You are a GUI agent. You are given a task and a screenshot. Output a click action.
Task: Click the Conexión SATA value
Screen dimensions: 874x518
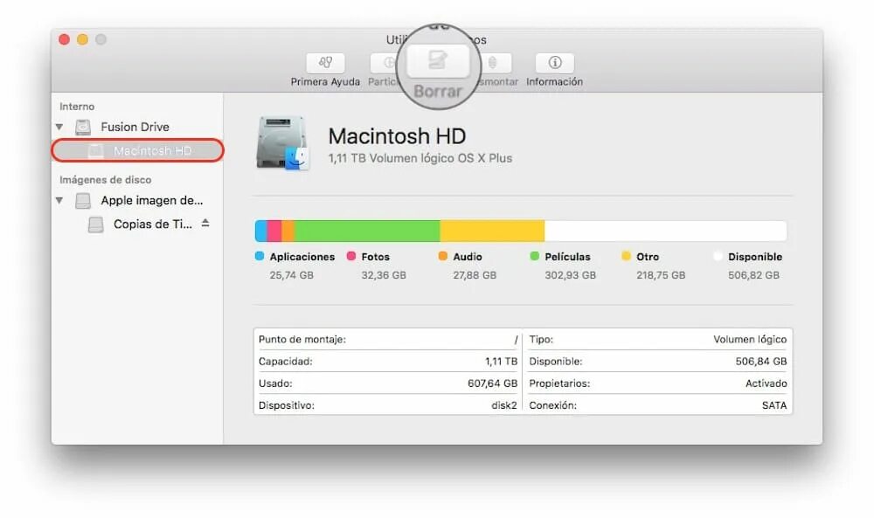click(x=774, y=405)
